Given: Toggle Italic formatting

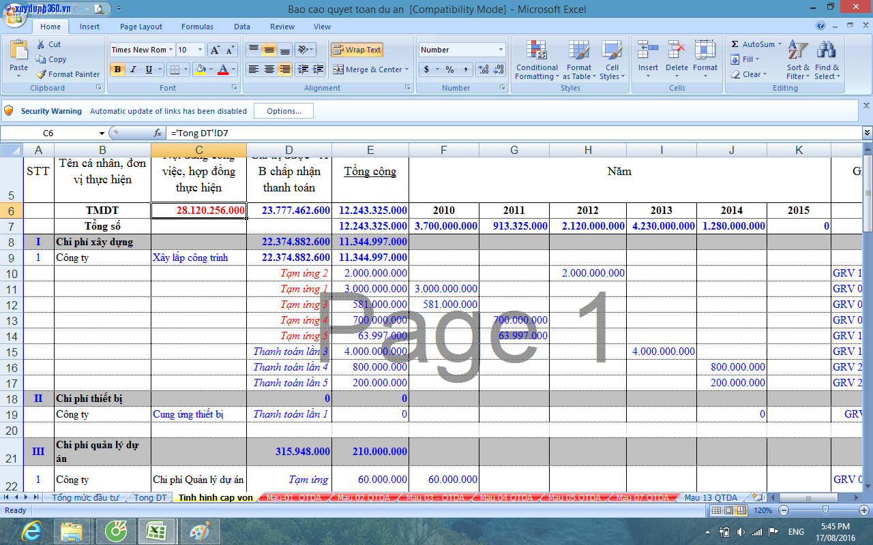Looking at the screenshot, I should coord(133,69).
